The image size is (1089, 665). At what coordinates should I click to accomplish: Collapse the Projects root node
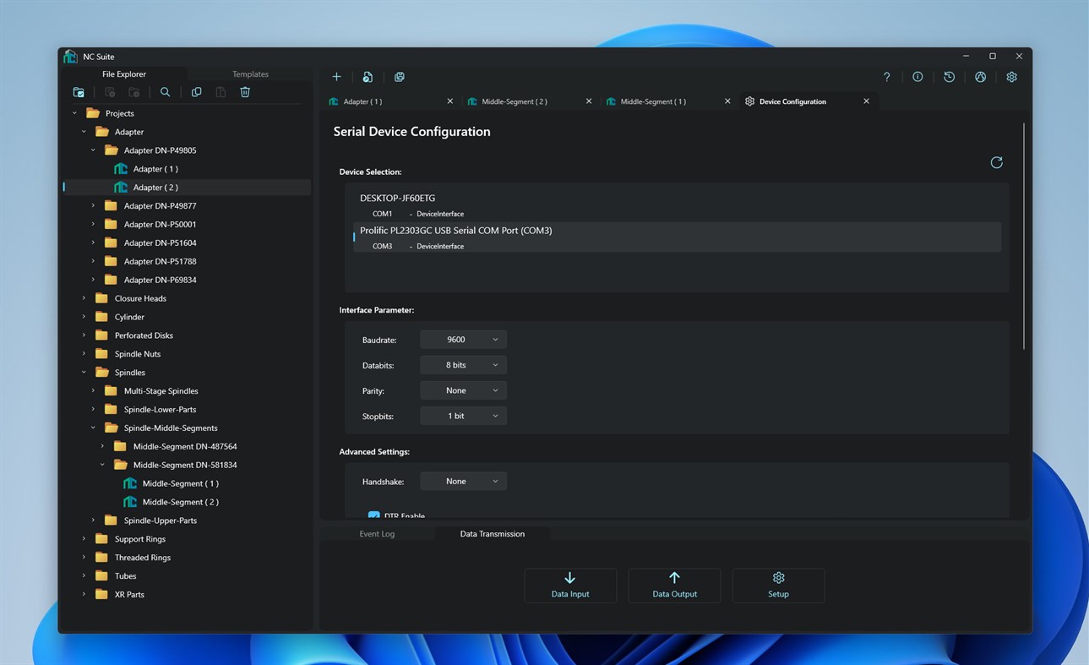click(x=75, y=113)
